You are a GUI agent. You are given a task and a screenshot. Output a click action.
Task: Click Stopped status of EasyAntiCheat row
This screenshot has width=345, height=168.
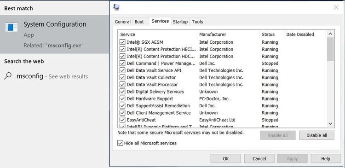click(x=270, y=120)
